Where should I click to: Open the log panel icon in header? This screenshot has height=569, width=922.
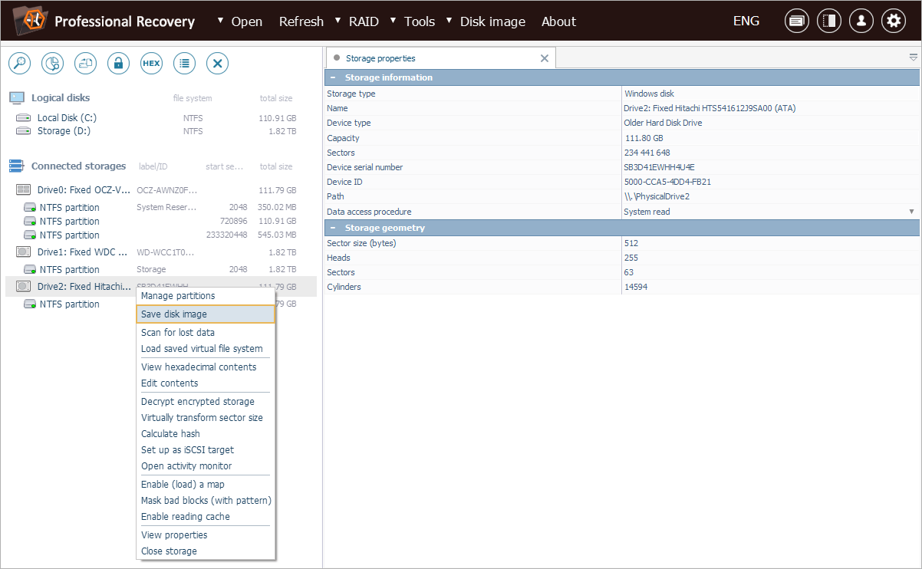coord(797,21)
